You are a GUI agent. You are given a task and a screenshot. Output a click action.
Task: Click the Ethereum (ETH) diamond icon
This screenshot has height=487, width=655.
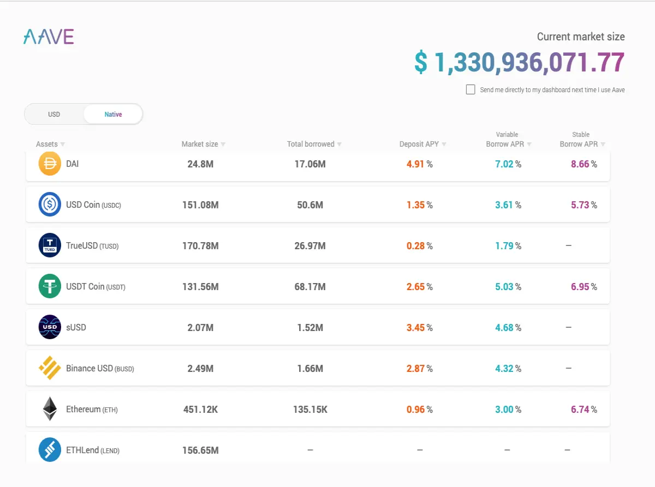click(x=50, y=409)
